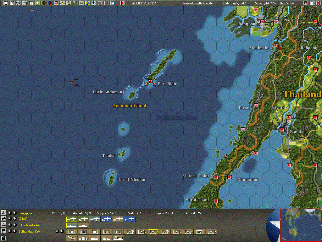Click the red X exit button at top right

click(318, 3)
